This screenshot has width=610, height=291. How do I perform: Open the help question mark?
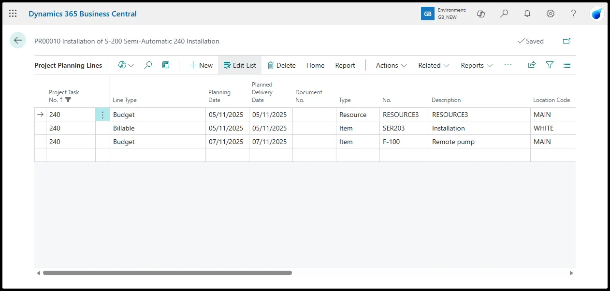[x=574, y=14]
